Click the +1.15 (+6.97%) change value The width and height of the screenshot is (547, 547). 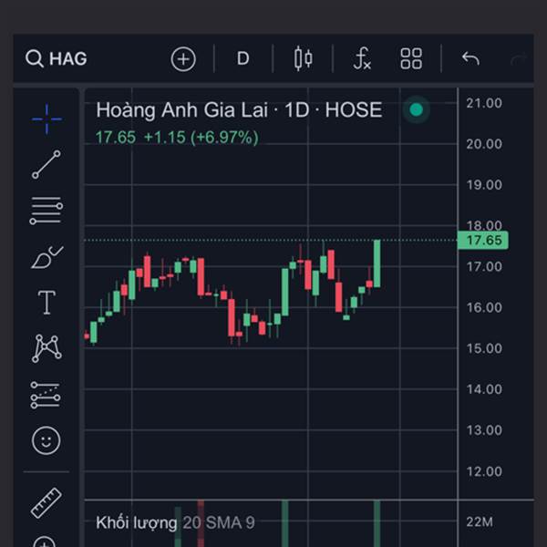[x=201, y=138]
